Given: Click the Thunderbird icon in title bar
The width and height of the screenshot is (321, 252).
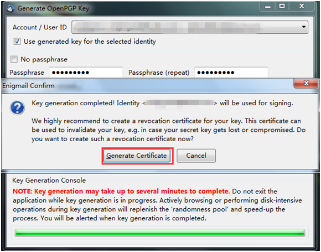Looking at the screenshot, I should 10,9.
